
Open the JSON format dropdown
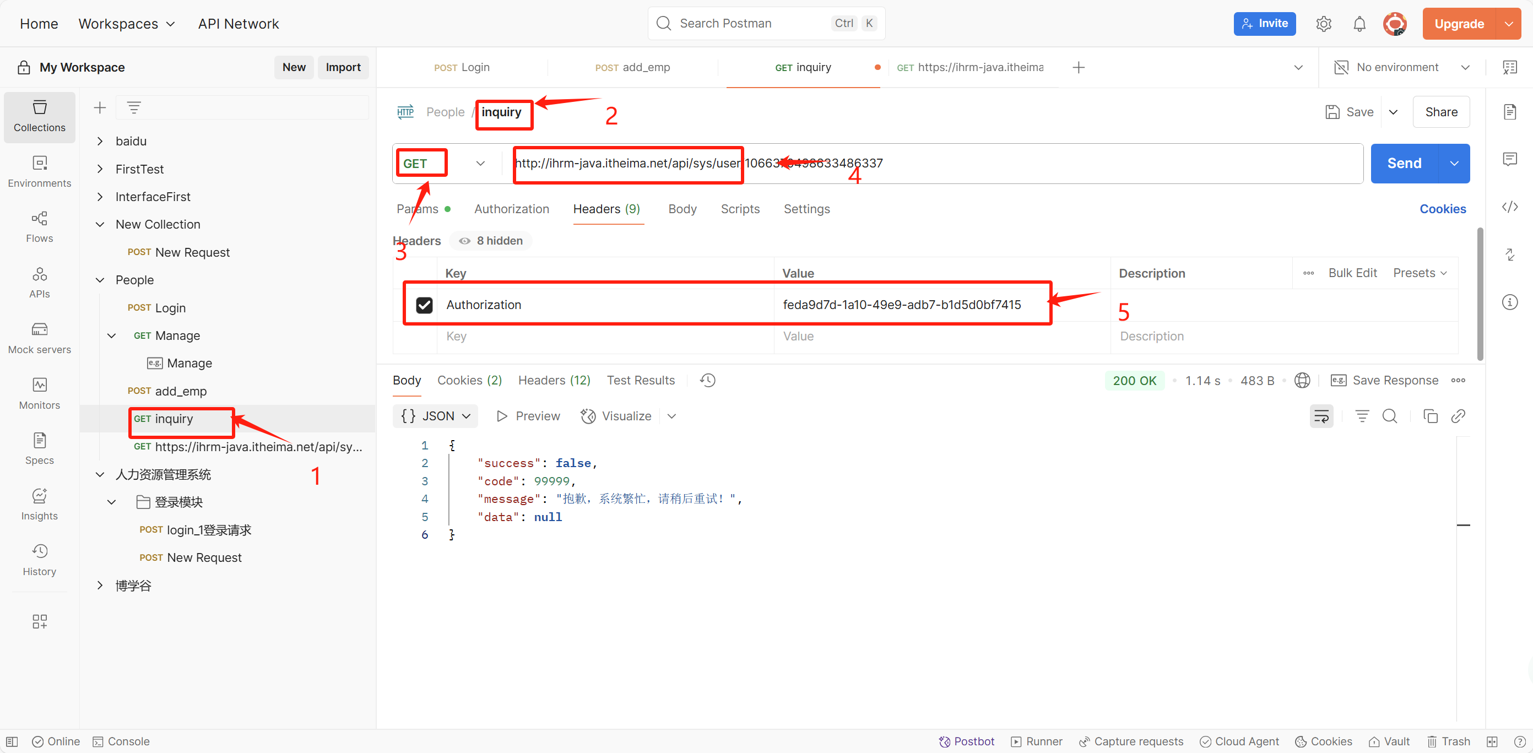click(x=436, y=416)
